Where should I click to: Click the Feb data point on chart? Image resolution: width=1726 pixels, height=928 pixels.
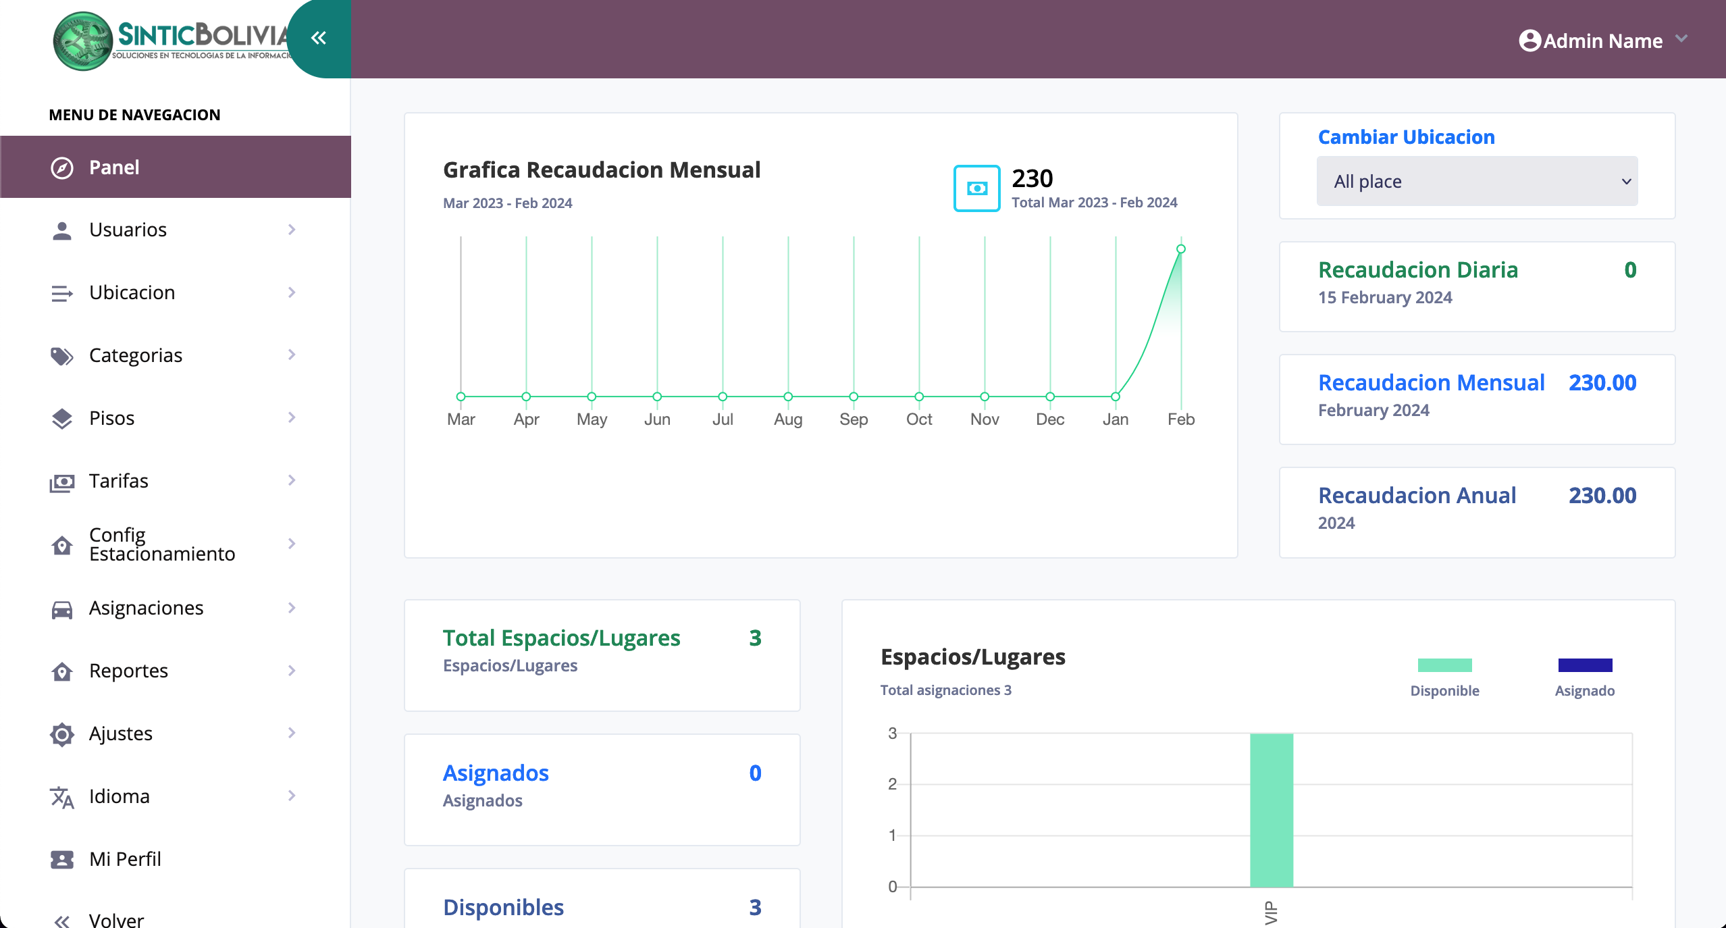1180,249
